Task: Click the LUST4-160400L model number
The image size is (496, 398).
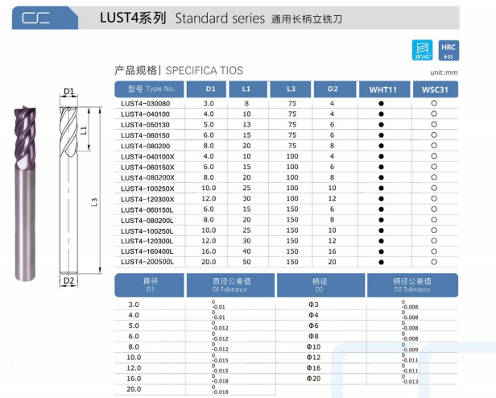Action: 147,251
